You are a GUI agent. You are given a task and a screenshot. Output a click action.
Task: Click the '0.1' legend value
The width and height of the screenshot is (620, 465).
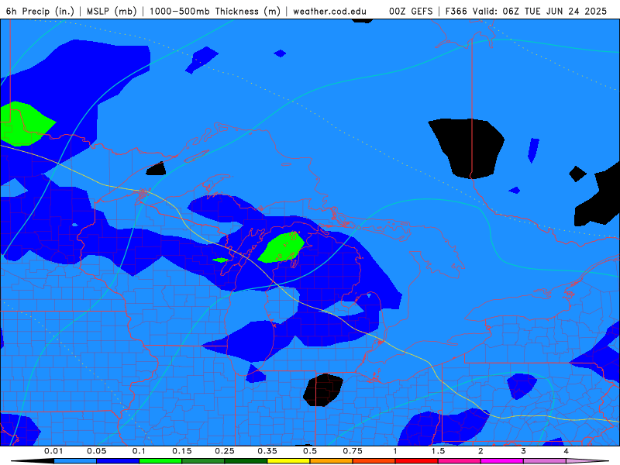pyautogui.click(x=139, y=451)
